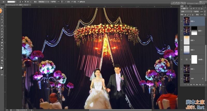Lock layer position in Layers panel

[190, 15]
